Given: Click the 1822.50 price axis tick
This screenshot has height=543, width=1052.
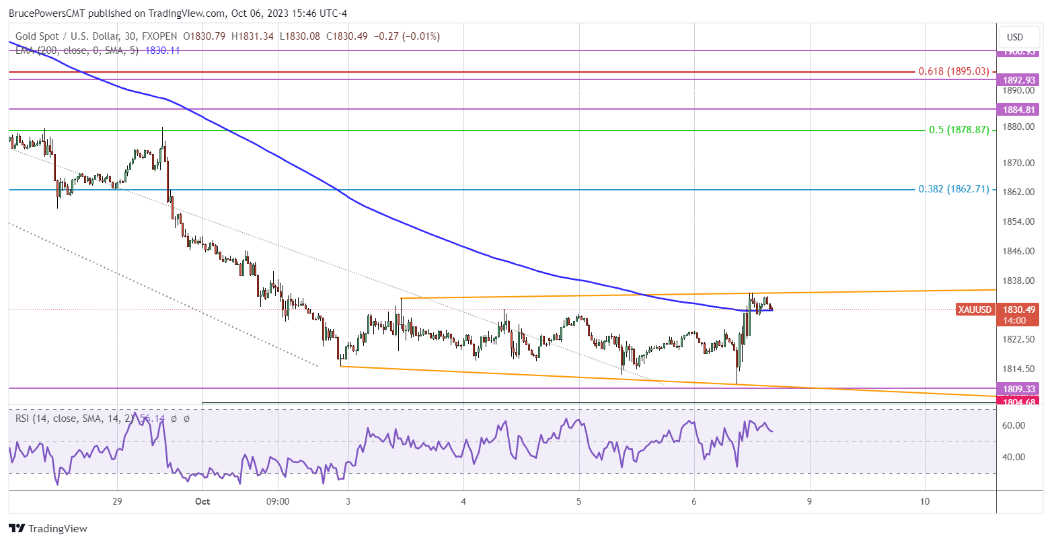Looking at the screenshot, I should pyautogui.click(x=1018, y=339).
